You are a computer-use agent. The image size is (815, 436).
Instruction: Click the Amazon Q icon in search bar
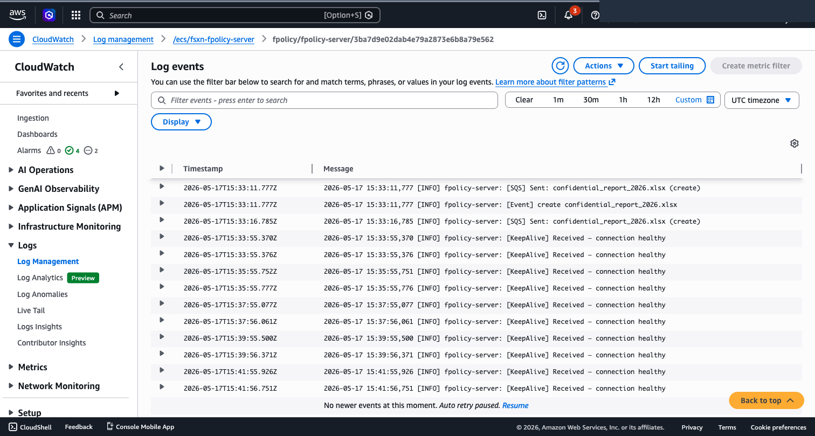click(x=369, y=15)
